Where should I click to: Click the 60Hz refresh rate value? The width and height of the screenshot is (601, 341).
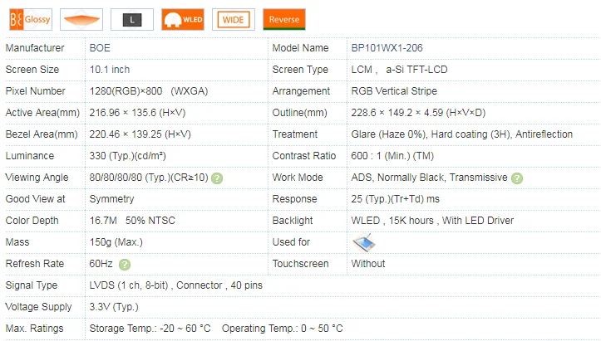(x=101, y=264)
